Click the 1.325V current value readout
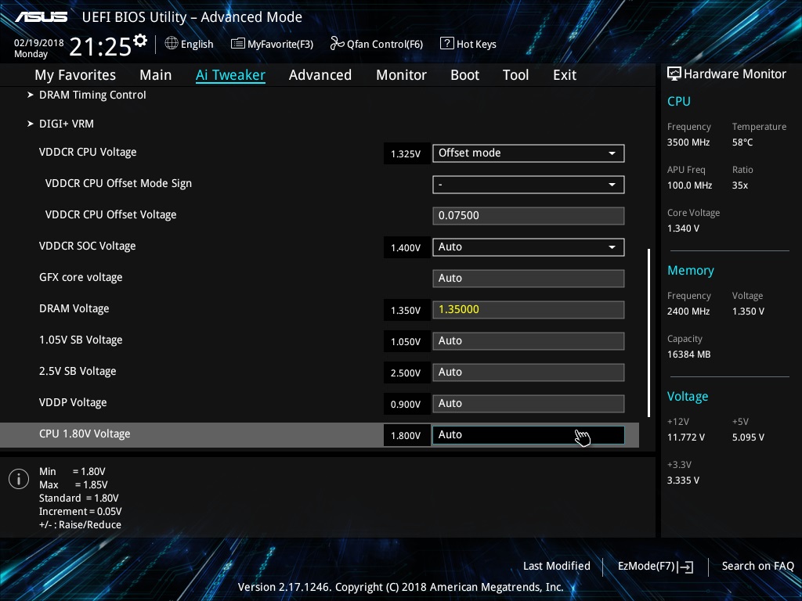The image size is (802, 601). click(x=406, y=154)
